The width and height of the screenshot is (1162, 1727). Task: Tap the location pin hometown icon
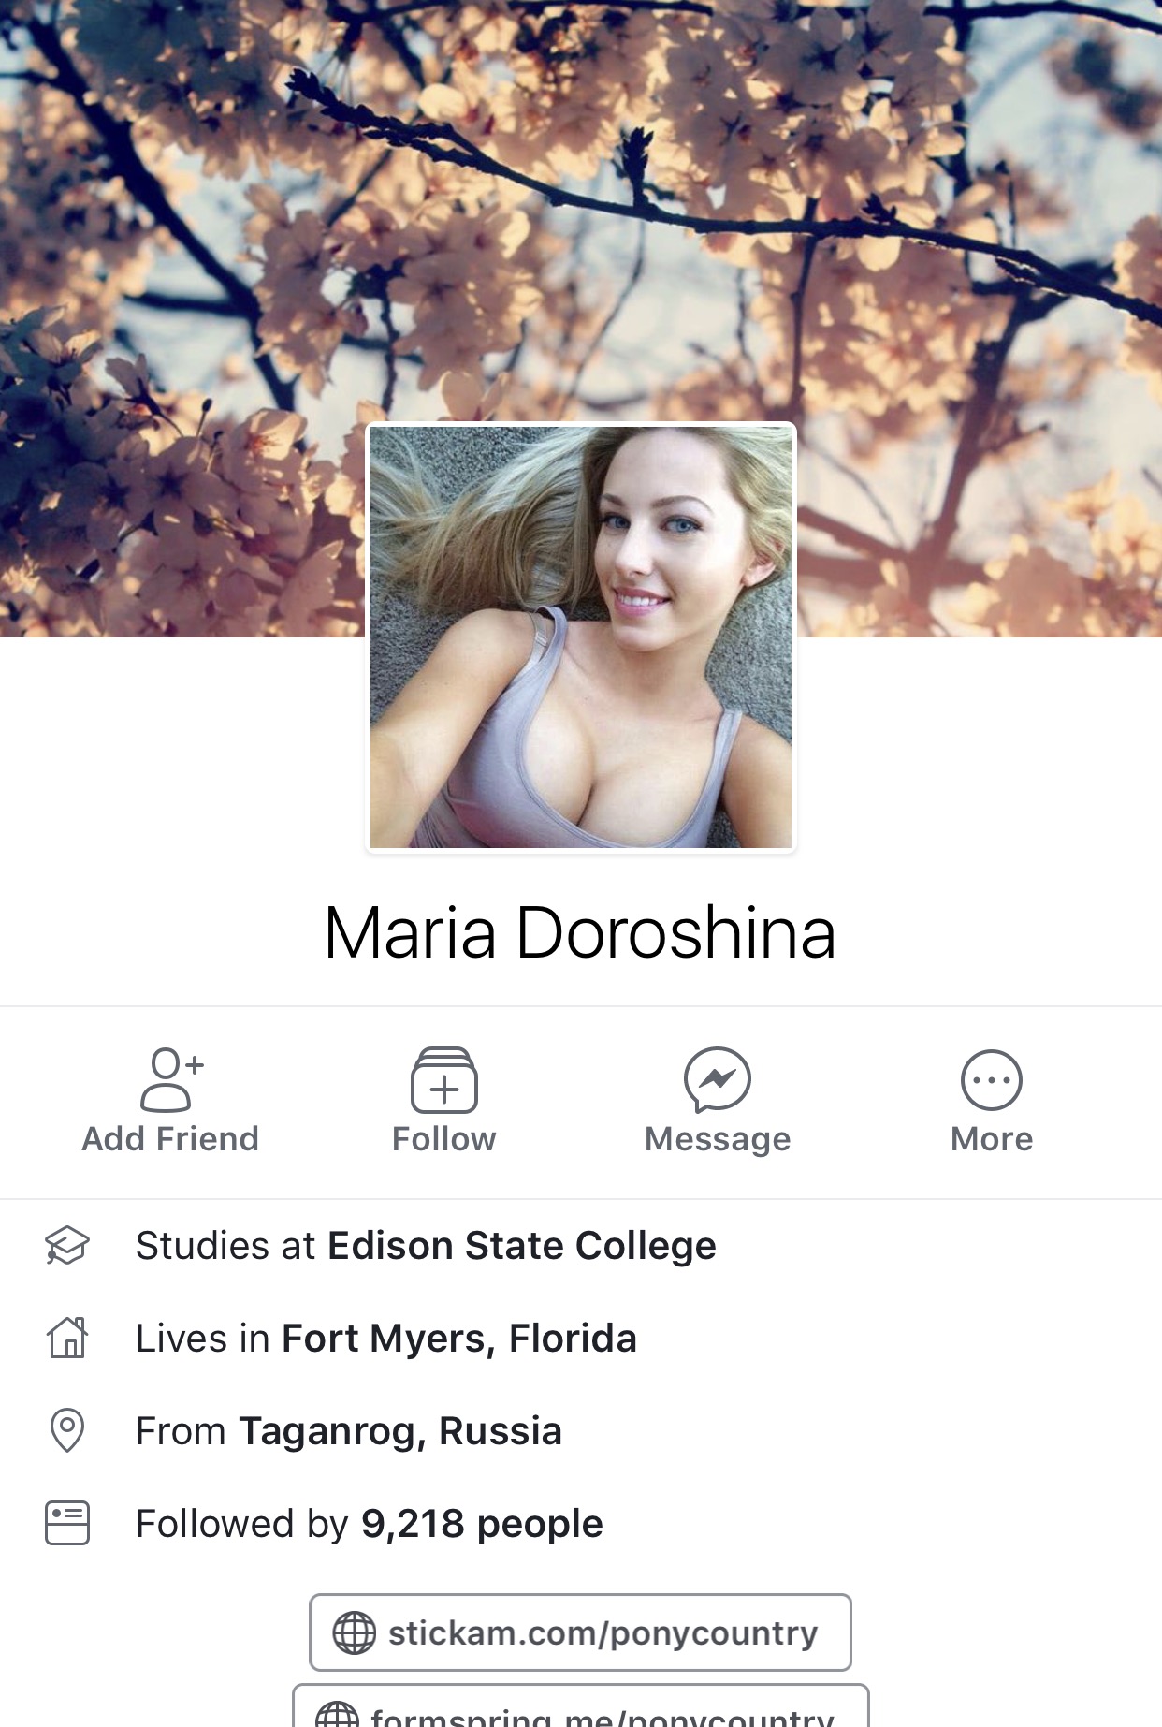[x=67, y=1430]
